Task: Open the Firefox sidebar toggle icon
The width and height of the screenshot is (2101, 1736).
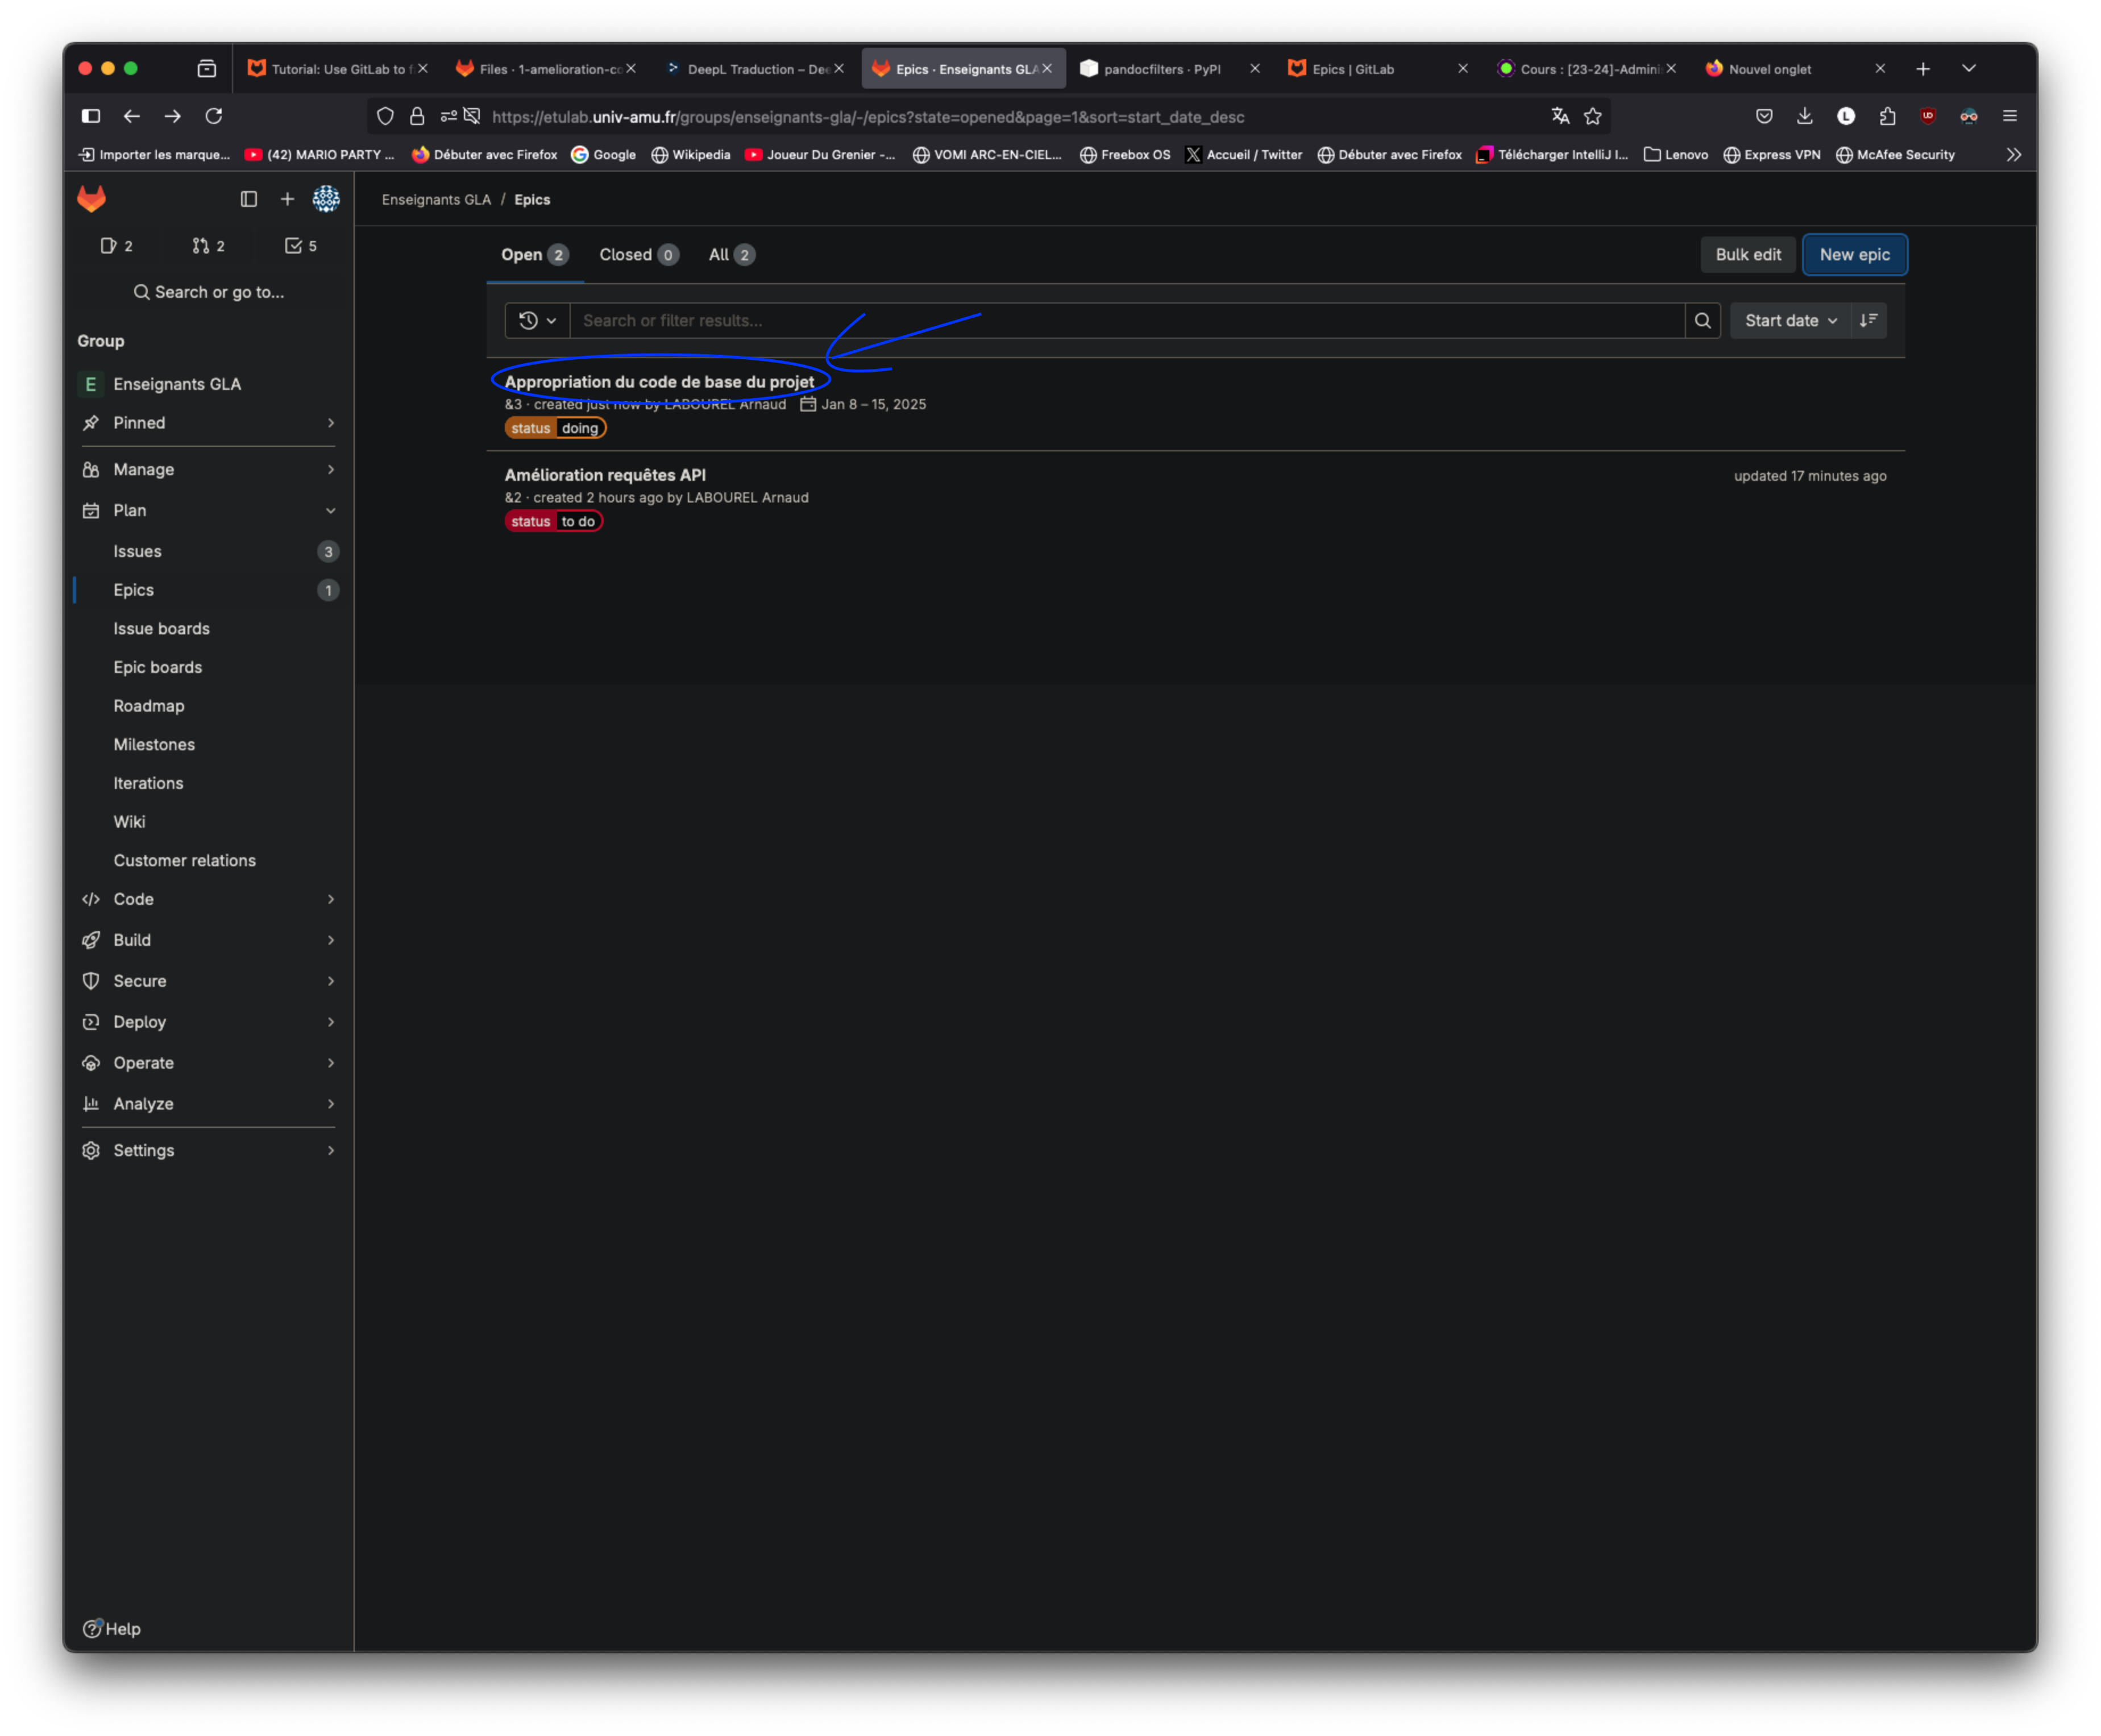Action: (91, 116)
